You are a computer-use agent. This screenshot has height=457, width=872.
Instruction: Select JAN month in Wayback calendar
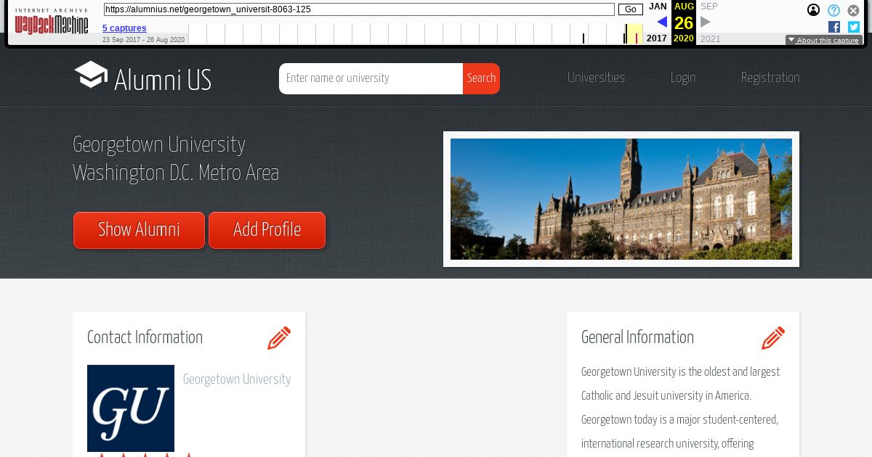pyautogui.click(x=658, y=7)
